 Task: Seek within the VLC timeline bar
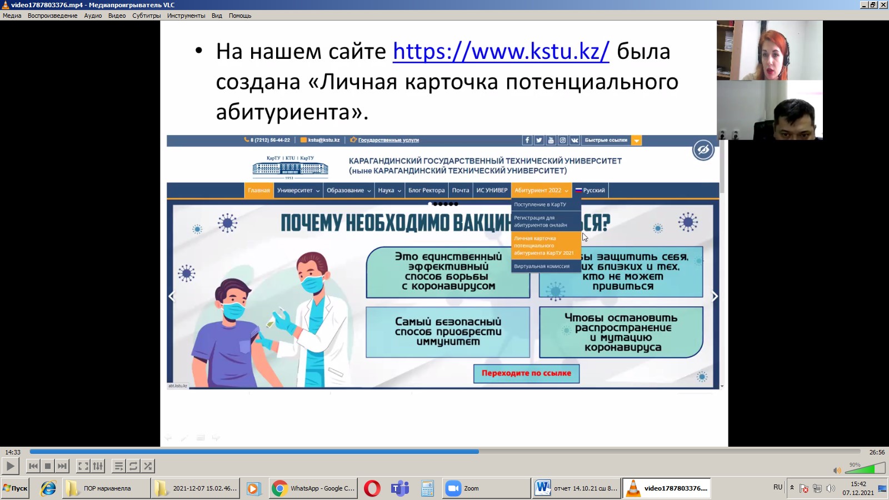[x=445, y=452]
